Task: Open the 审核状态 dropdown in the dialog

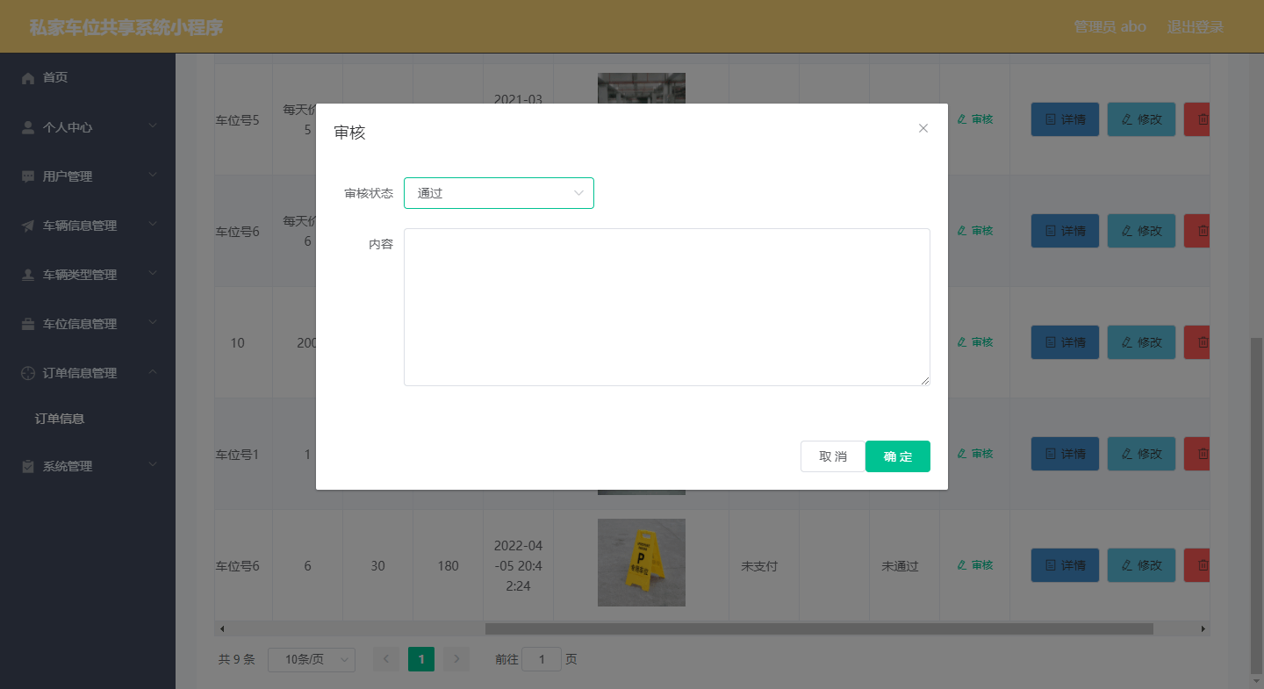Action: pyautogui.click(x=499, y=193)
